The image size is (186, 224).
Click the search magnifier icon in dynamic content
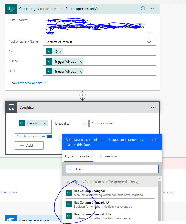point(70,169)
